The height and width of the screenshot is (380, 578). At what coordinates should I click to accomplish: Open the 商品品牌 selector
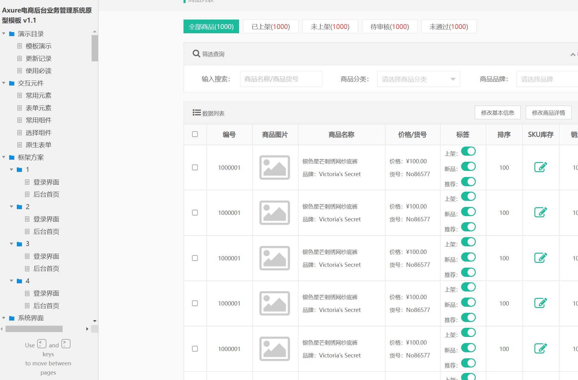547,79
